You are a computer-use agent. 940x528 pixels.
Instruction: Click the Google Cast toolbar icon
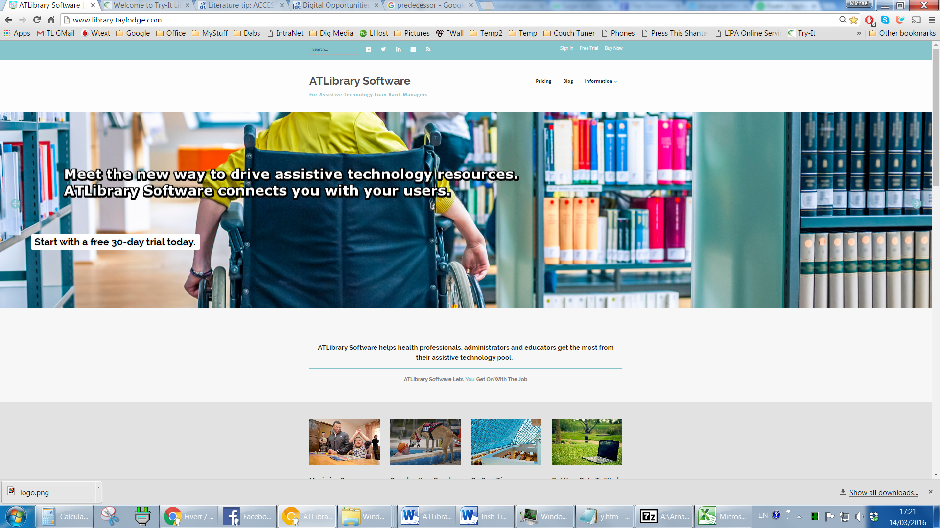pyautogui.click(x=916, y=20)
